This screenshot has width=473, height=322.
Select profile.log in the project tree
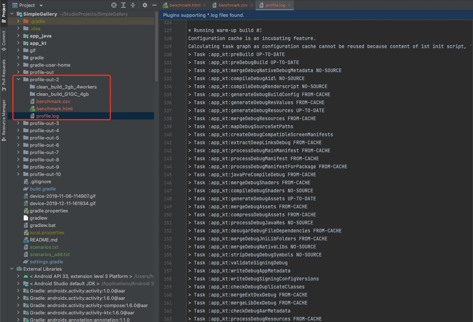48,116
